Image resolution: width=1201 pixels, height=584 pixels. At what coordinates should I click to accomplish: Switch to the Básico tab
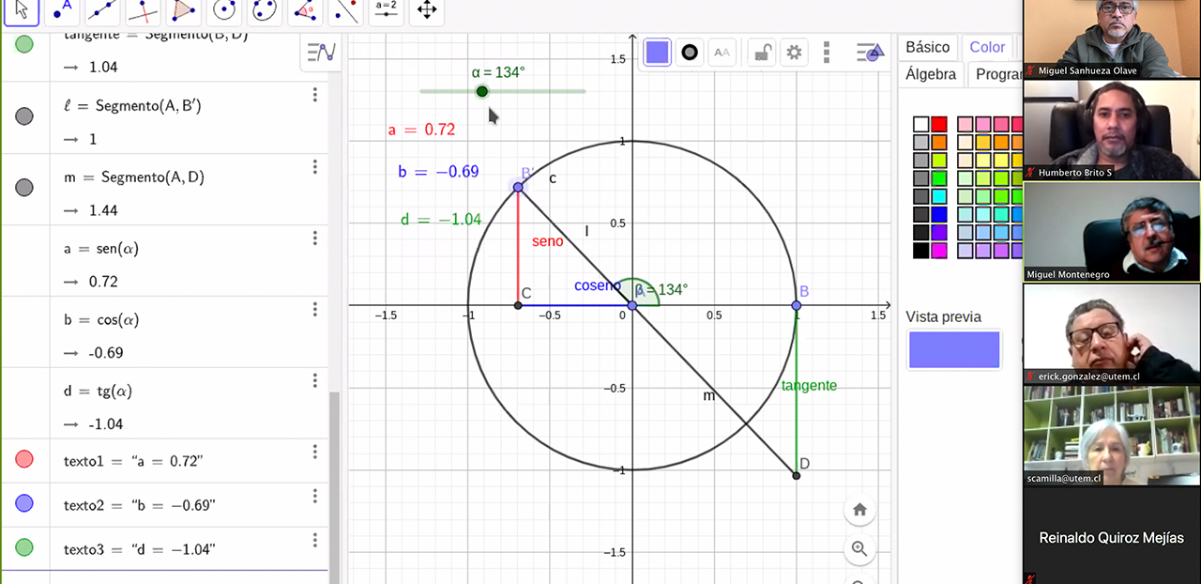pyautogui.click(x=927, y=47)
